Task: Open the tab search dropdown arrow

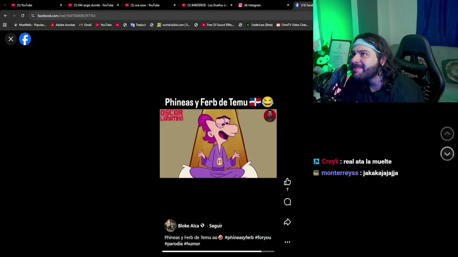Action: point(4,5)
